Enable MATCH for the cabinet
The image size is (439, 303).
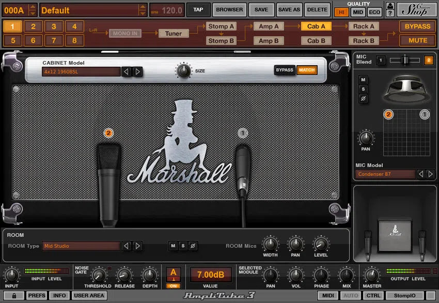coord(307,70)
